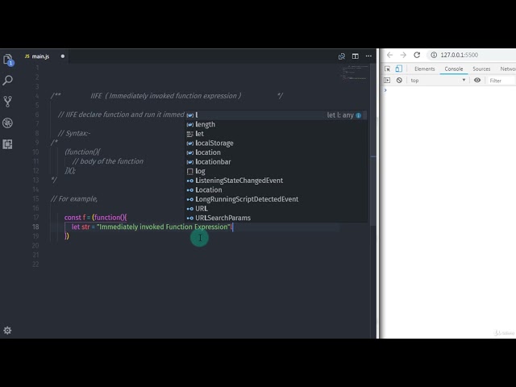The image size is (516, 387).
Task: Reload the browser page
Action: tap(417, 55)
